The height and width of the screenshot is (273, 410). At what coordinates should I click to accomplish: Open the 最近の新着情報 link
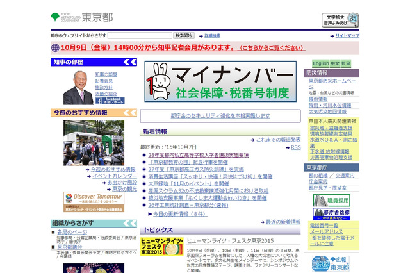(x=283, y=222)
